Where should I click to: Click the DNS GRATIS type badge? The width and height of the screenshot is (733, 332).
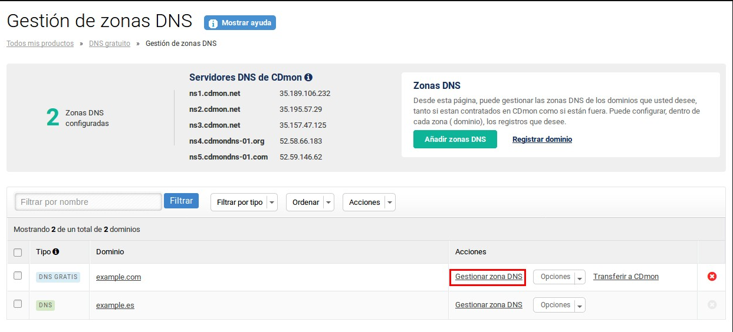58,277
